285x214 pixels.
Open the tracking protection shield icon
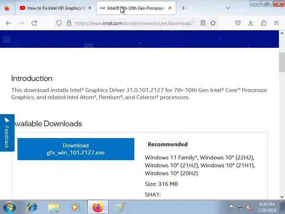[59, 23]
